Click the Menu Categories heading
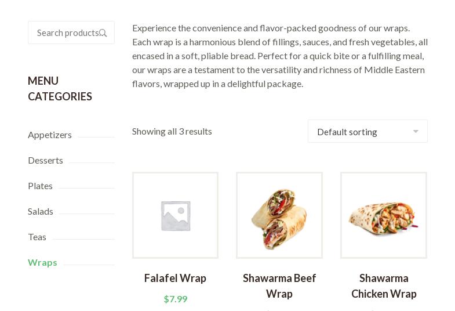Screen dimensions: 455x311 coord(60,89)
